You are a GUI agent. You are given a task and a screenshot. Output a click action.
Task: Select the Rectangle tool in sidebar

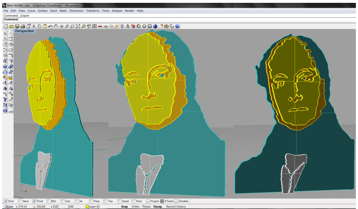(x=10, y=50)
